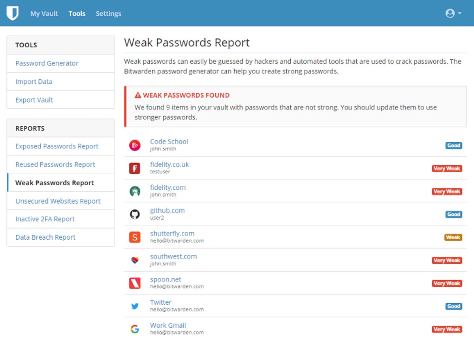Open Inactive 2FA Report
Viewport: 474px width, 345px height.
click(x=45, y=219)
